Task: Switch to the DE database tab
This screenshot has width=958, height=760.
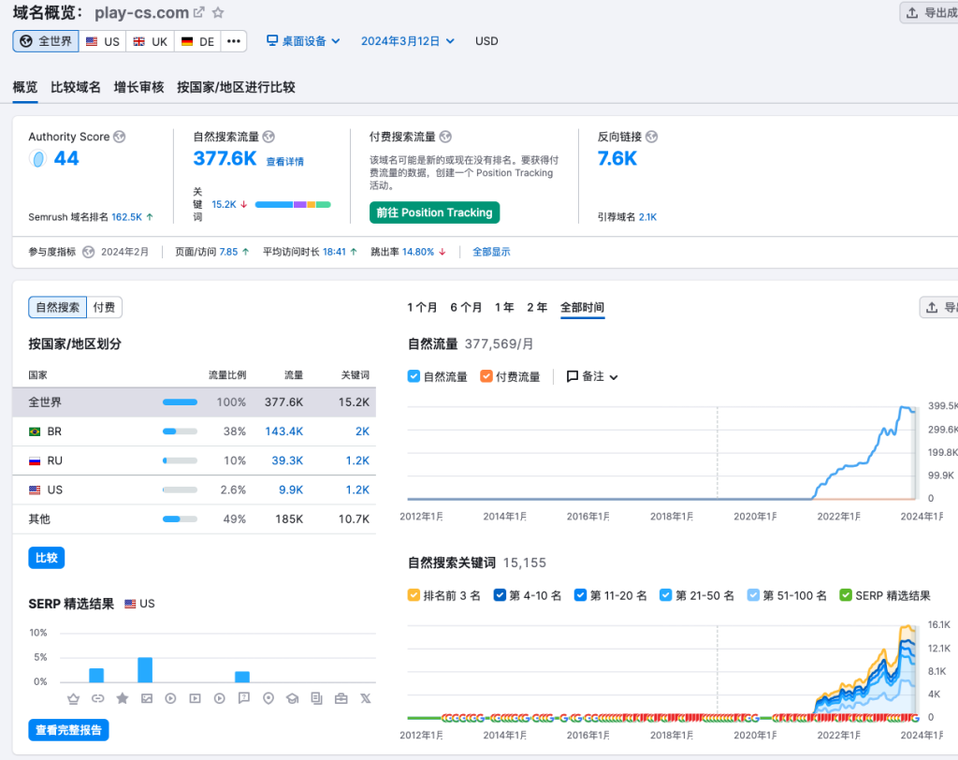Action: (x=197, y=41)
